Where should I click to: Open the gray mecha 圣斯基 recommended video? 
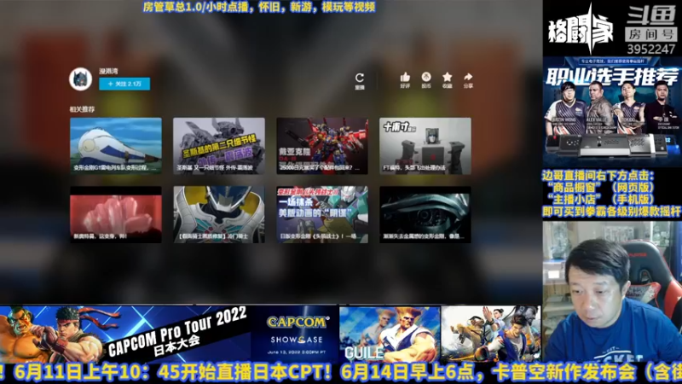click(219, 146)
